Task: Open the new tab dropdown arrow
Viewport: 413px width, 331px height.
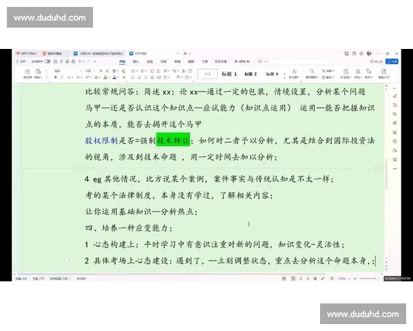Action: (190, 54)
